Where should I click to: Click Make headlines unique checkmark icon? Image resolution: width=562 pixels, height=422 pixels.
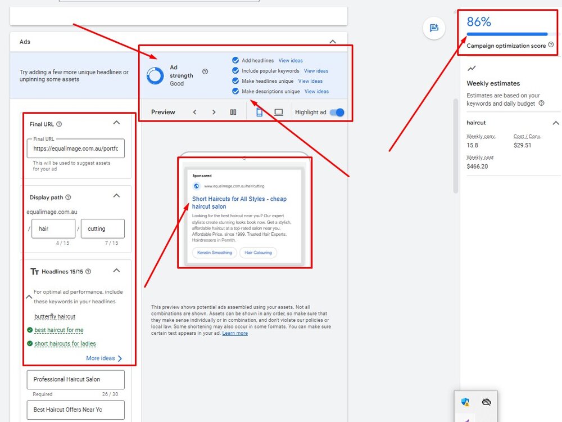coord(235,80)
